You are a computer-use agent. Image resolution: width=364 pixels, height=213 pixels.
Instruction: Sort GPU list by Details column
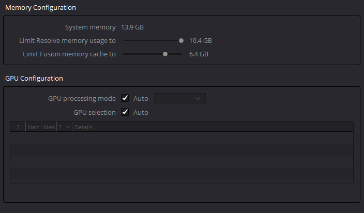click(84, 127)
